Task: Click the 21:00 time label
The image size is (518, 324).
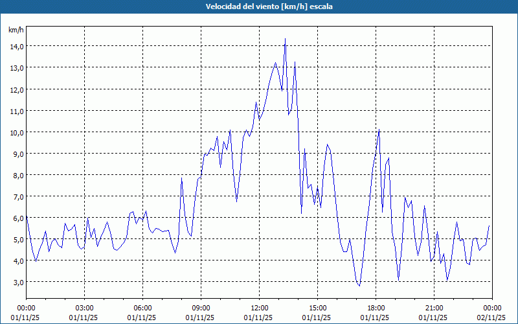Action: (434, 307)
